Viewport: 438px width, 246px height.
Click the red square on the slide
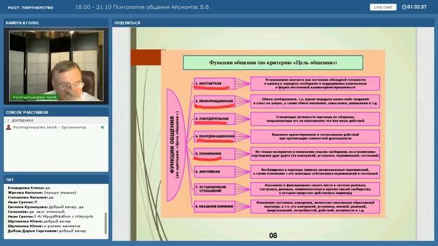coord(146,57)
